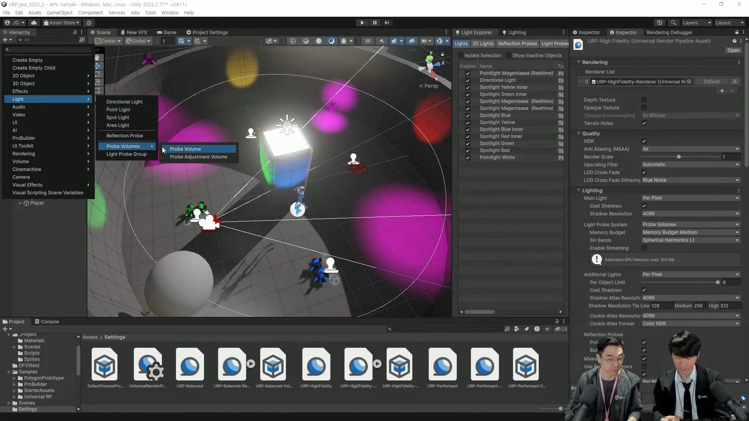Image resolution: width=749 pixels, height=421 pixels.
Task: Click the Open button in Inspector
Action: click(733, 50)
